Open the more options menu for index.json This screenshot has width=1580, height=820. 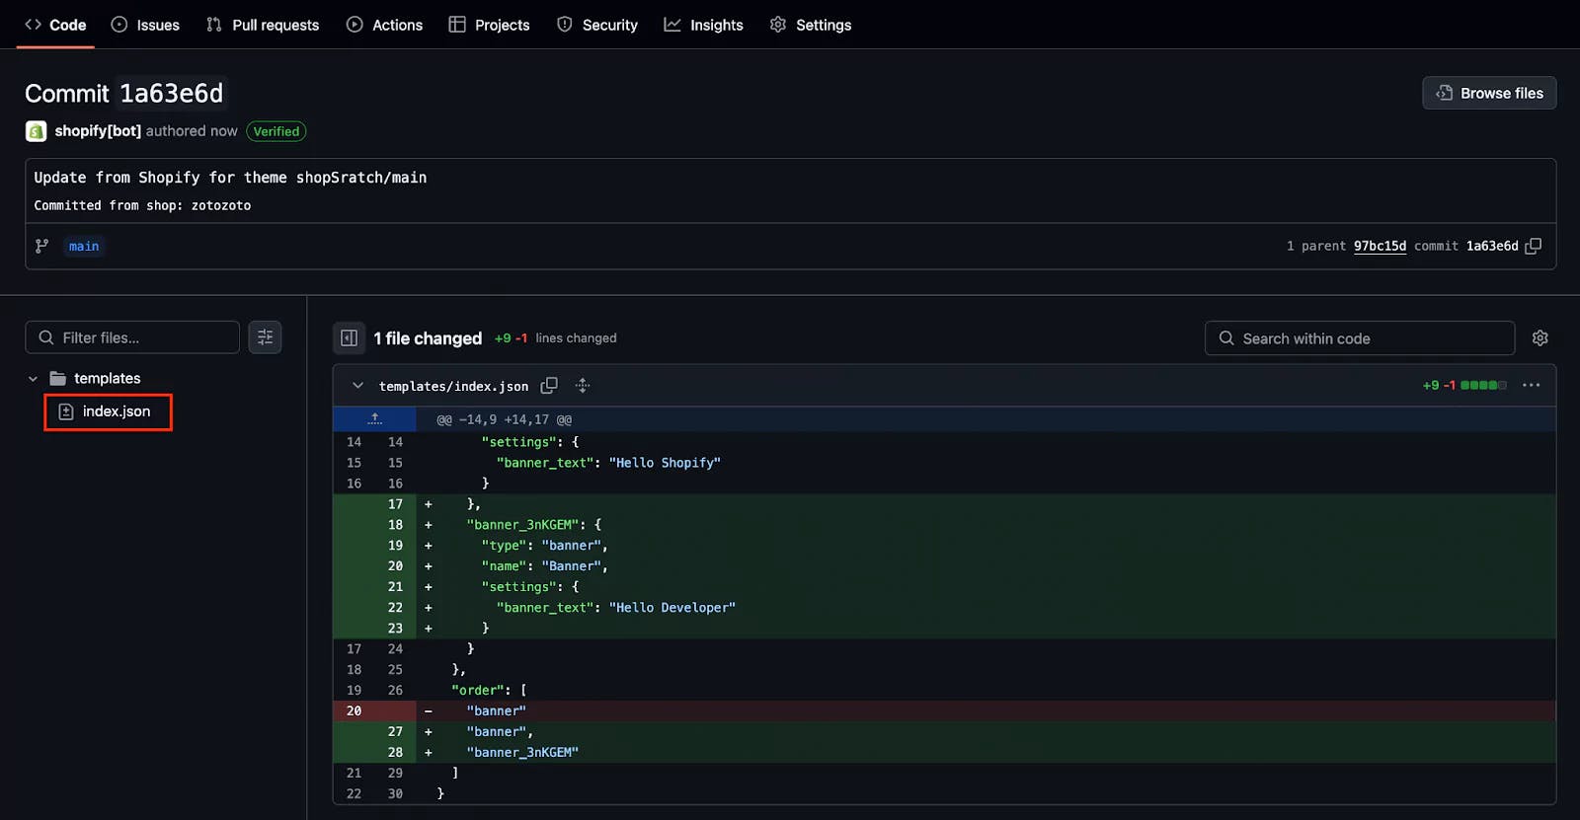pyautogui.click(x=1532, y=386)
